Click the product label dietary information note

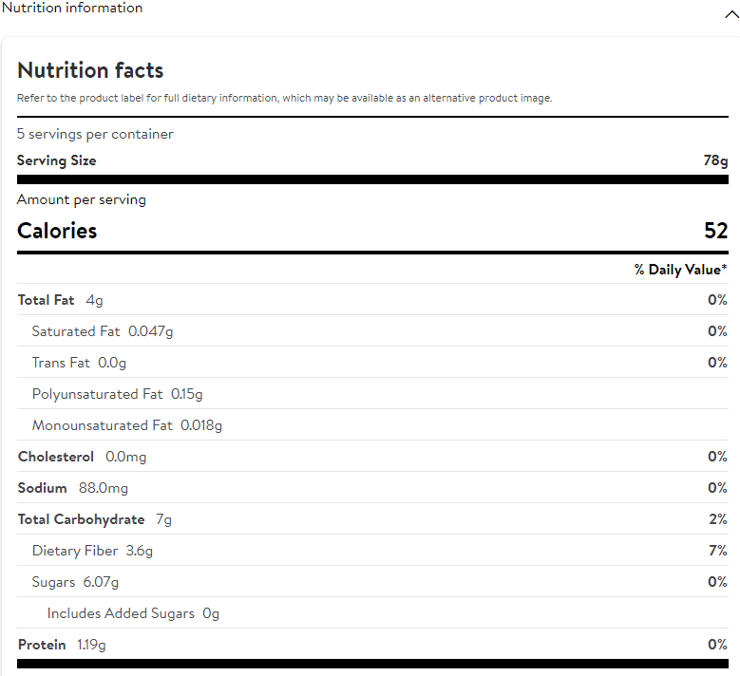tap(284, 98)
